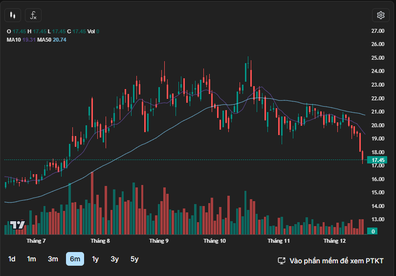Open chart settings gear
This screenshot has width=396, height=276.
380,15
